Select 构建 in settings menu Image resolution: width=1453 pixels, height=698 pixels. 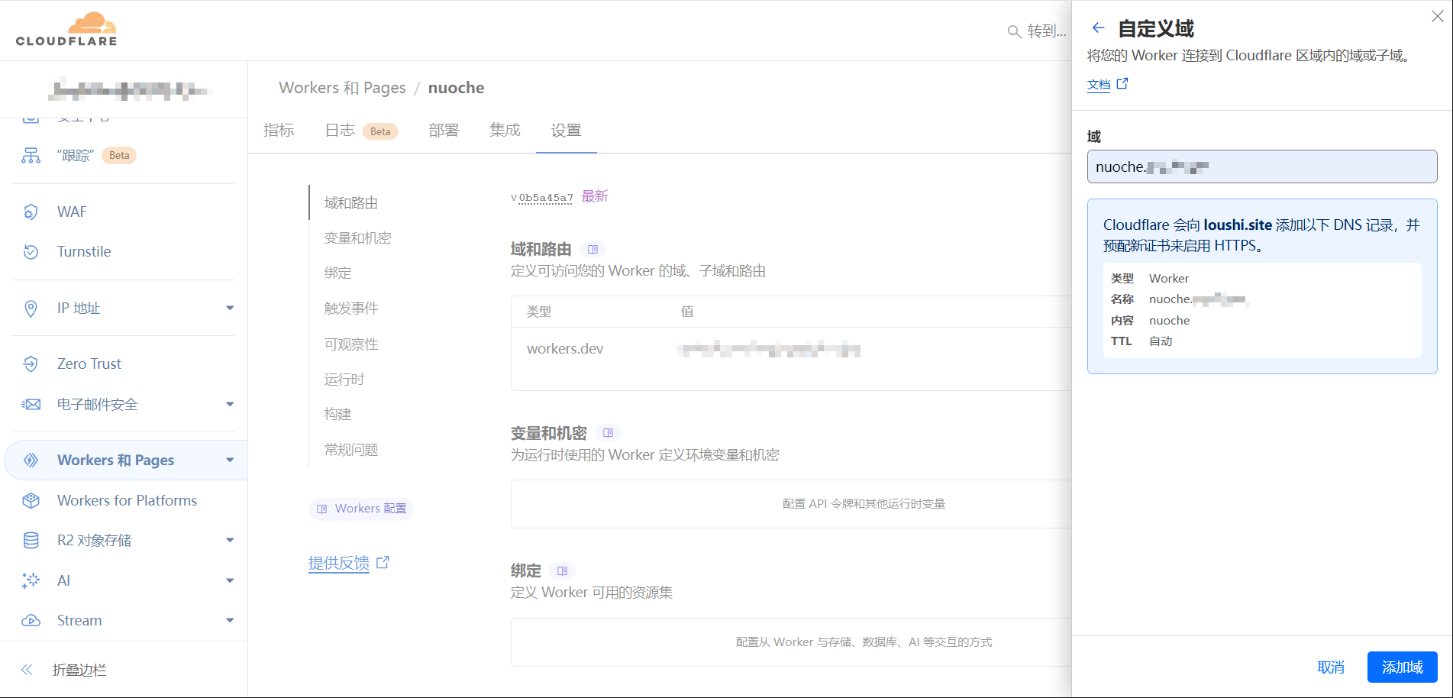[337, 414]
